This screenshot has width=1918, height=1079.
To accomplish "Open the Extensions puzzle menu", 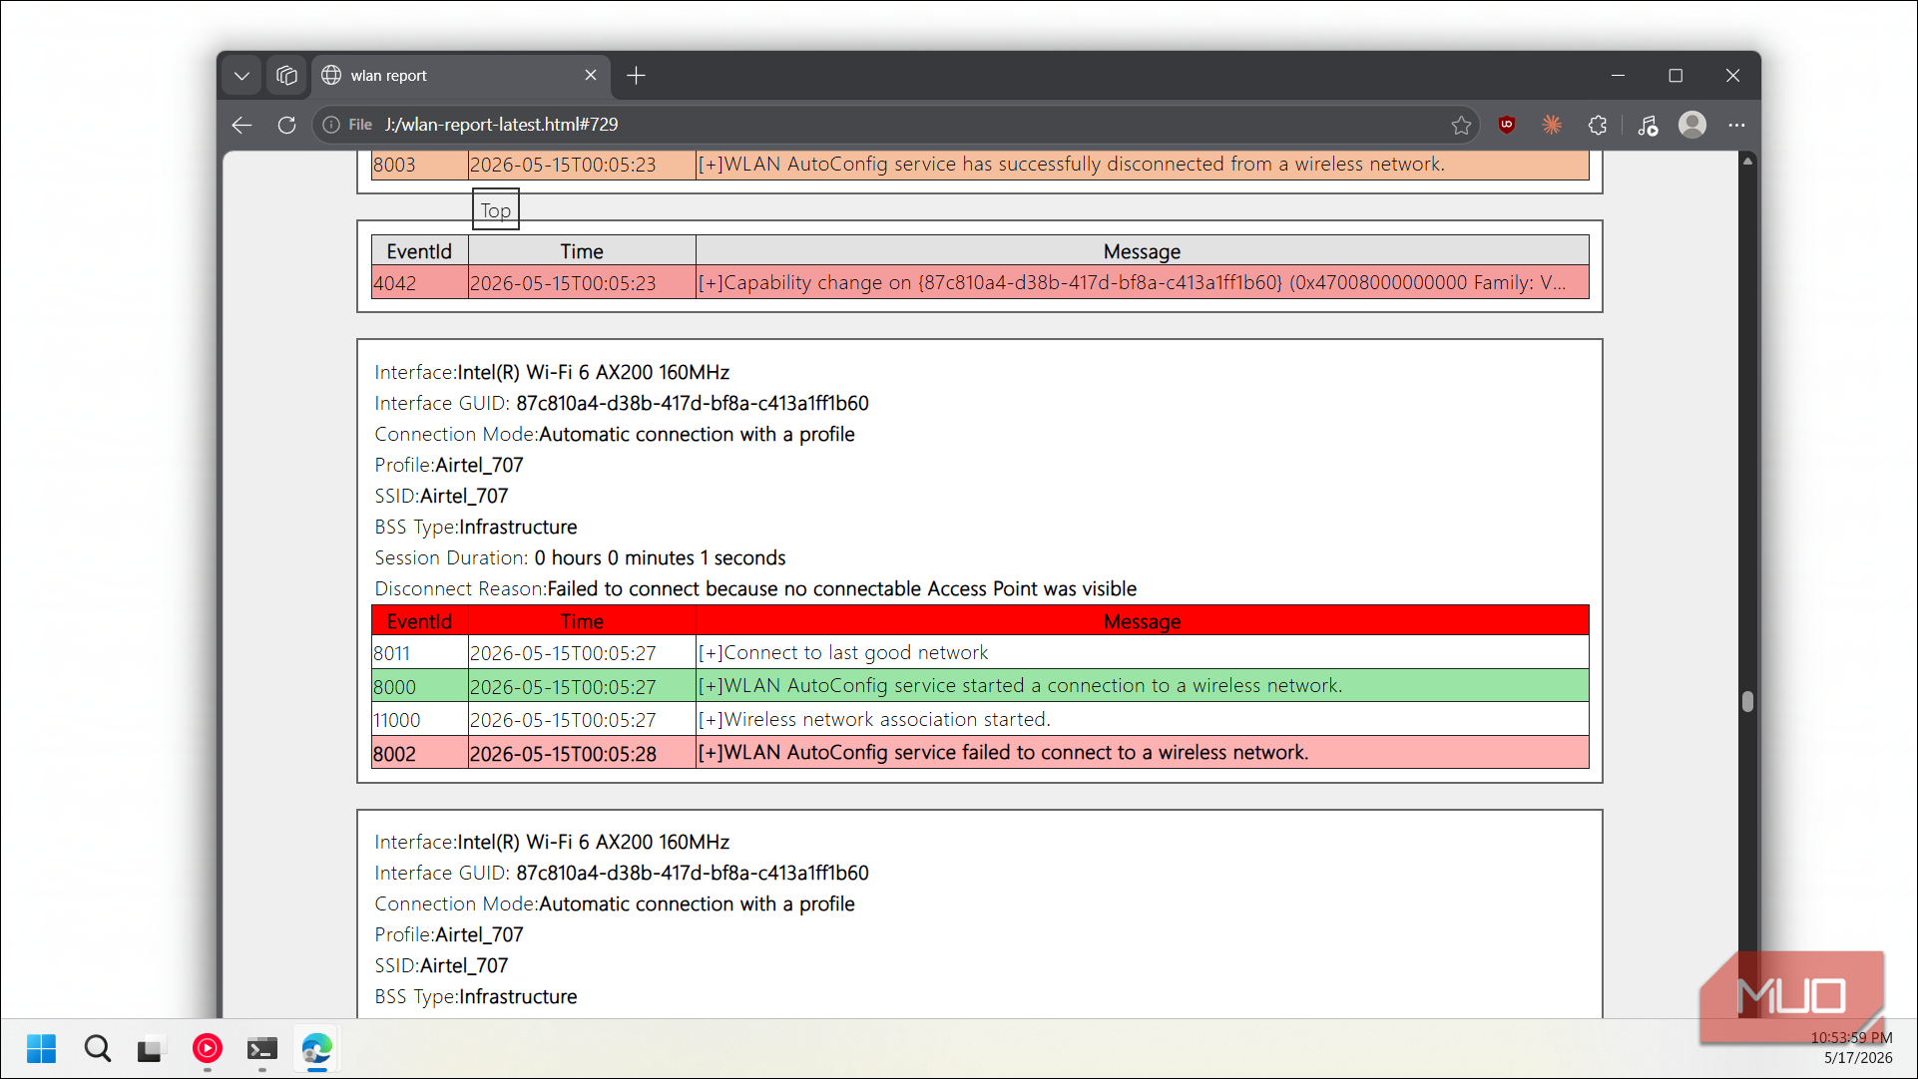I will point(1598,125).
